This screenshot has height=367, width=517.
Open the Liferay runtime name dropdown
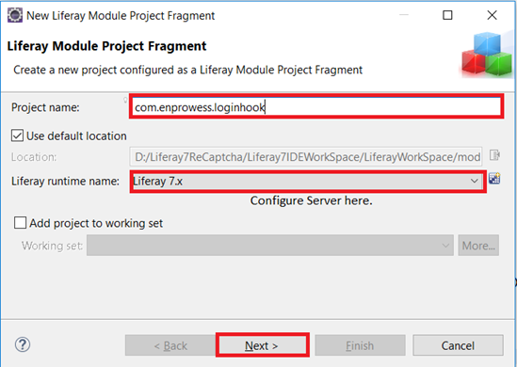pos(308,181)
